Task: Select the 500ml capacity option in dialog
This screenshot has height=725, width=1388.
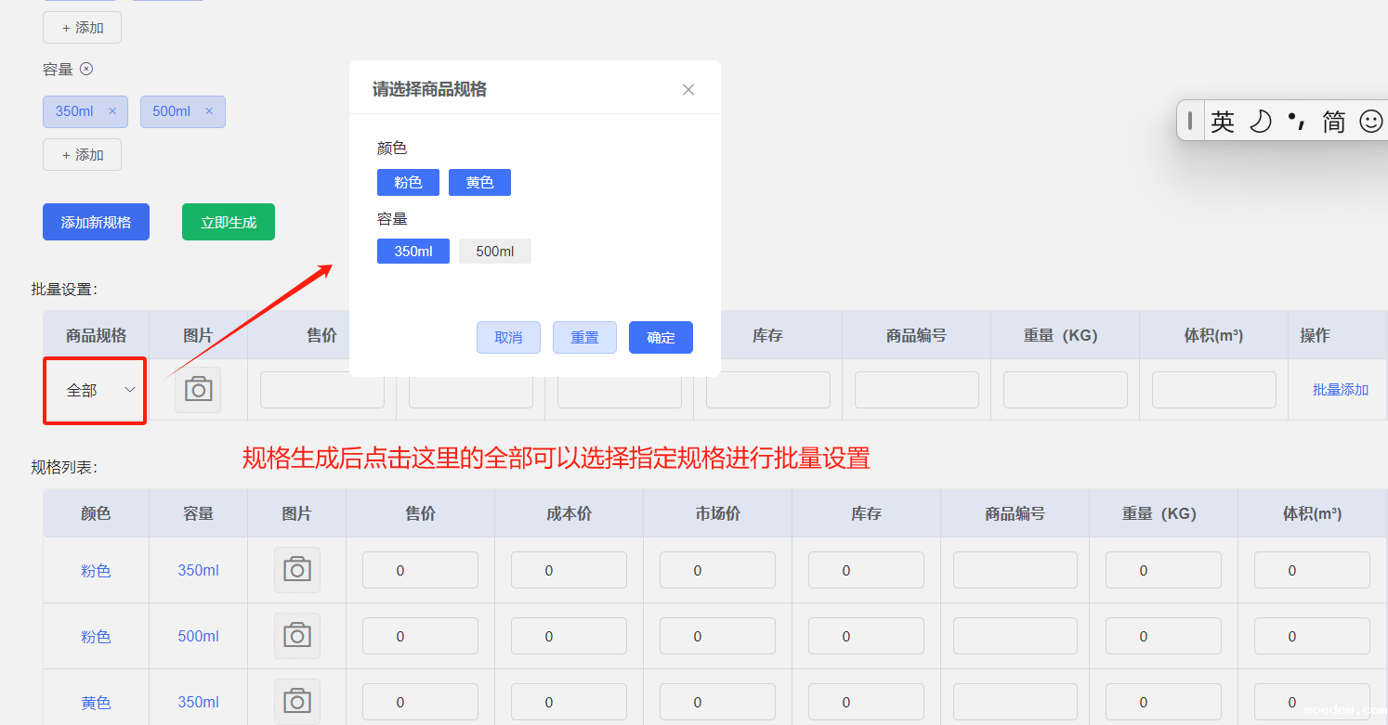Action: point(494,252)
